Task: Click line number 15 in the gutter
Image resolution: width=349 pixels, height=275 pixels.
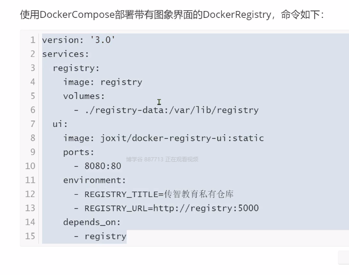Action: 30,236
